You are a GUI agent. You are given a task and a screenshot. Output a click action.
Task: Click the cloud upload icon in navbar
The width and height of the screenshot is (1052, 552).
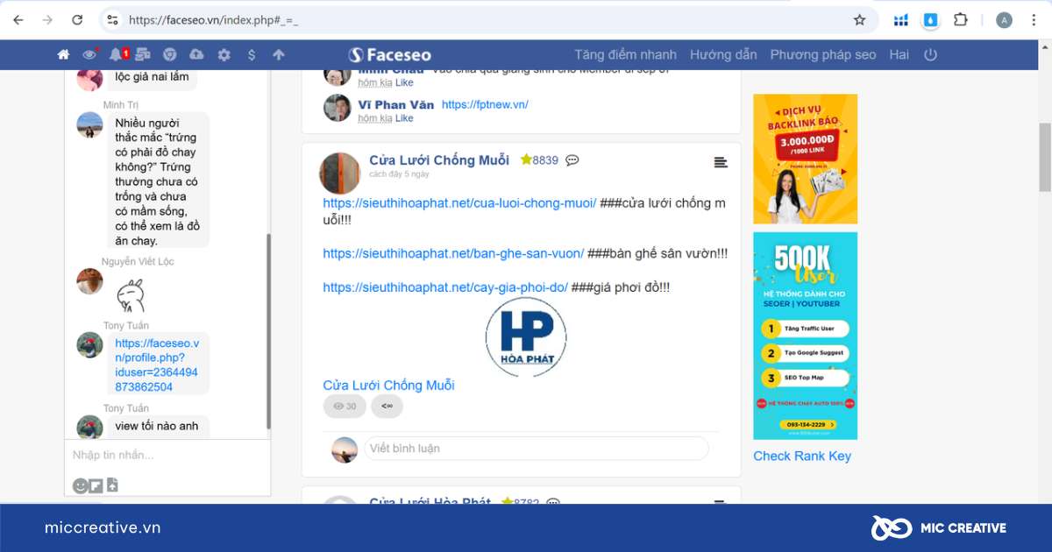coord(196,54)
